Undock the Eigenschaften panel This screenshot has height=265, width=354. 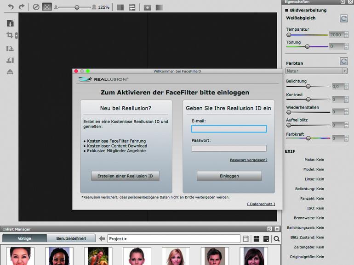point(343,1)
